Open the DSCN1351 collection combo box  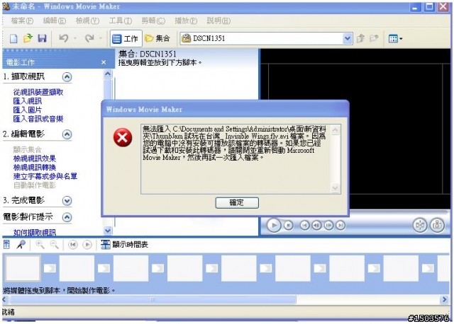[266, 38]
